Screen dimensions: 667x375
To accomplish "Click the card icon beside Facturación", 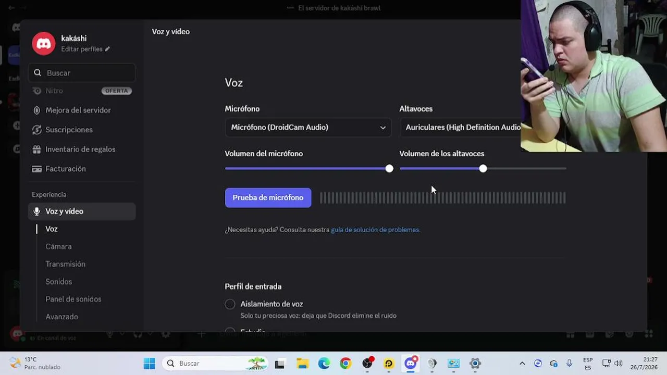I will click(36, 169).
